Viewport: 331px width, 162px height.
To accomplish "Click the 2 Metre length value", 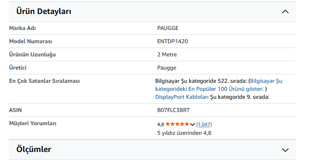I will (x=167, y=55).
